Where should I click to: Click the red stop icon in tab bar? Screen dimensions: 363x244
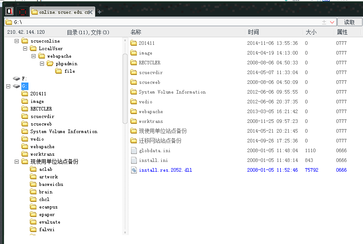(23, 12)
